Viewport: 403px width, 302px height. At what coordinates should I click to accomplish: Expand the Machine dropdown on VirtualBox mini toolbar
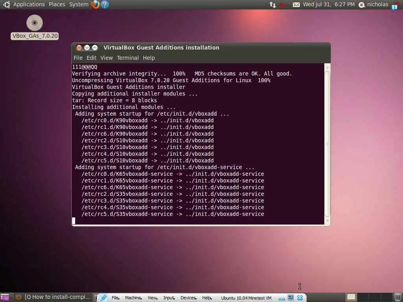point(133,298)
